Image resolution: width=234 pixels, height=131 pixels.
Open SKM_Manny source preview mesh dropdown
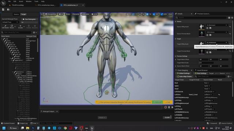click(217, 32)
